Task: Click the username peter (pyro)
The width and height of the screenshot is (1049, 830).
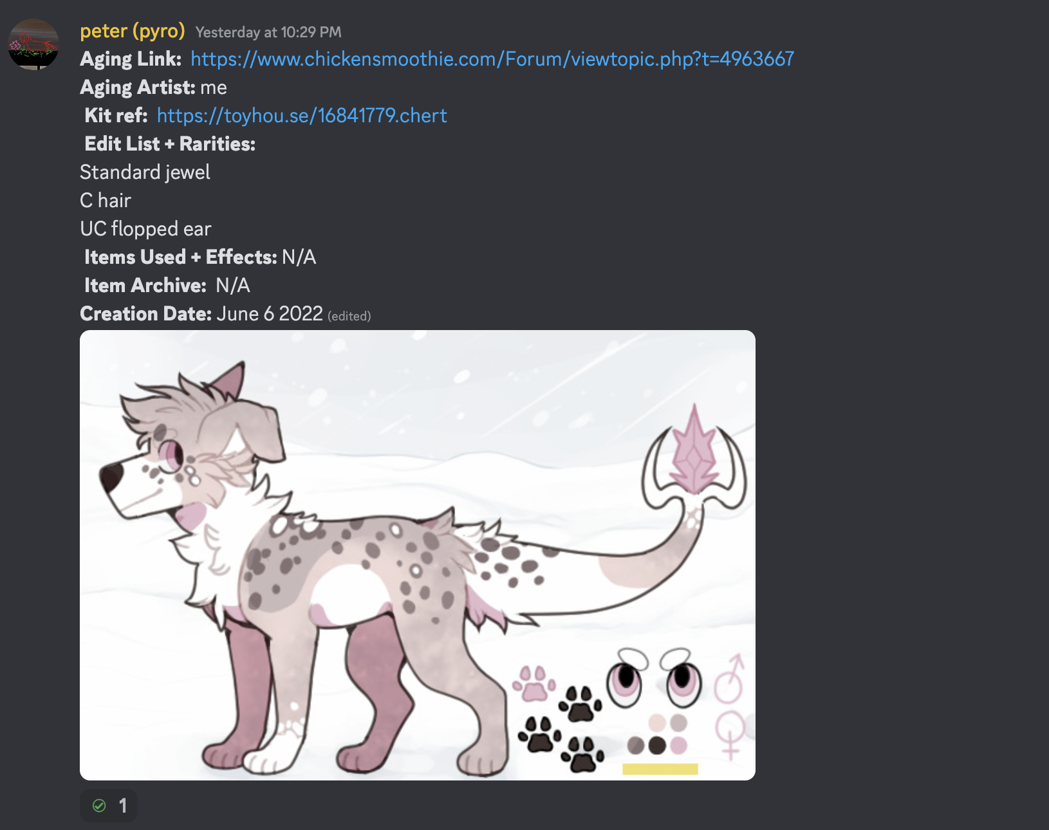Action: click(x=133, y=31)
